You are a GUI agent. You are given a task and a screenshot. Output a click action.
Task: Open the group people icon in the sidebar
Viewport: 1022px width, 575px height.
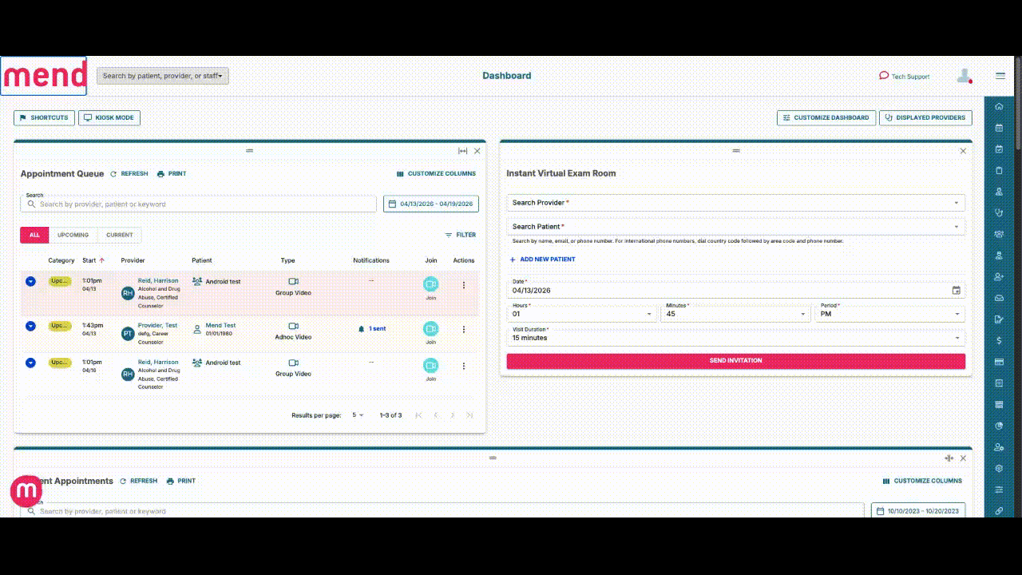coord(999,234)
